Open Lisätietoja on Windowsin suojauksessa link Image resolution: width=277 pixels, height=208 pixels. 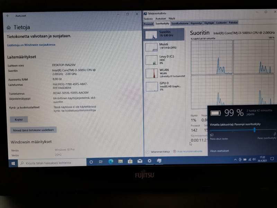point(31,45)
